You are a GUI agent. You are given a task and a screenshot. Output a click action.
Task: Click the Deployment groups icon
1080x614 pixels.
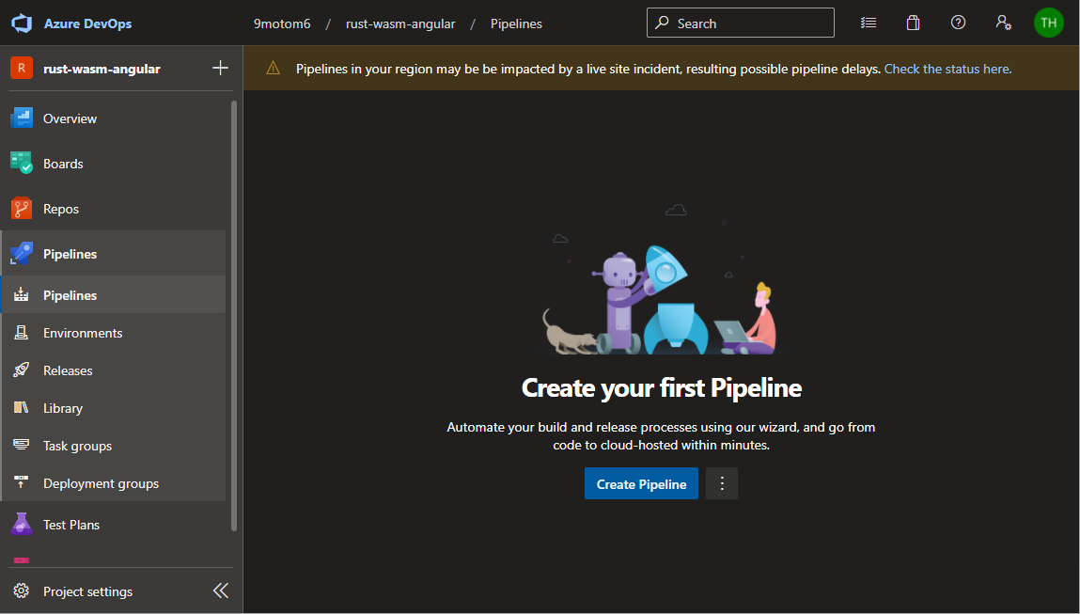click(22, 482)
